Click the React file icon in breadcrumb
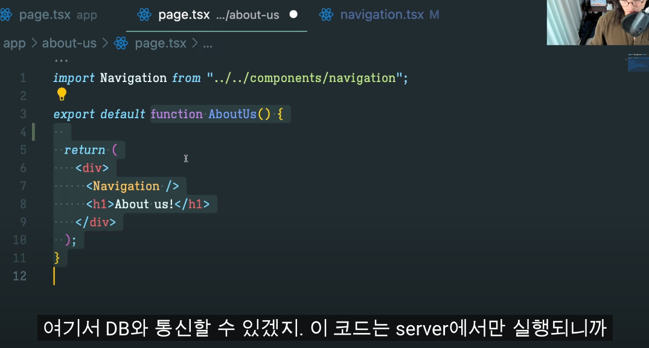 121,43
